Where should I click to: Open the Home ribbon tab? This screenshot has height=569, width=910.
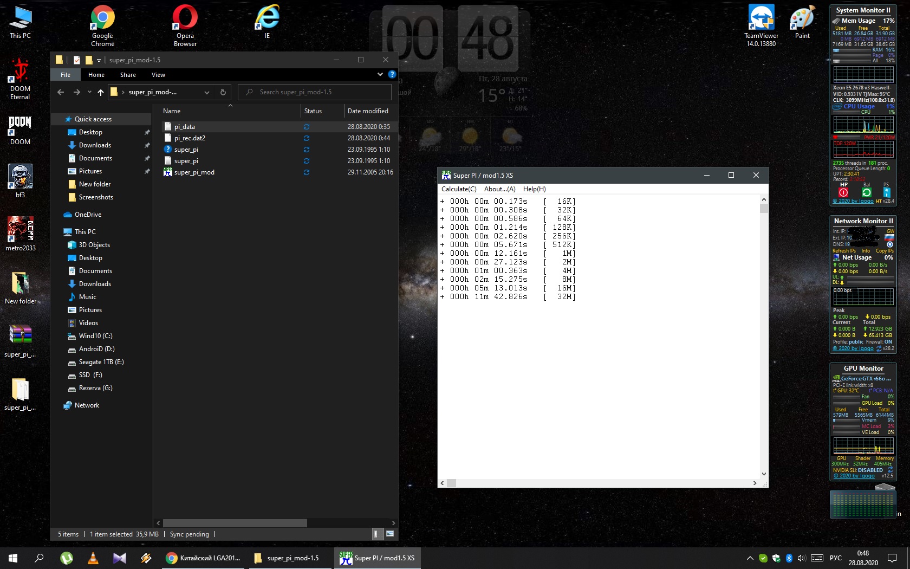96,75
